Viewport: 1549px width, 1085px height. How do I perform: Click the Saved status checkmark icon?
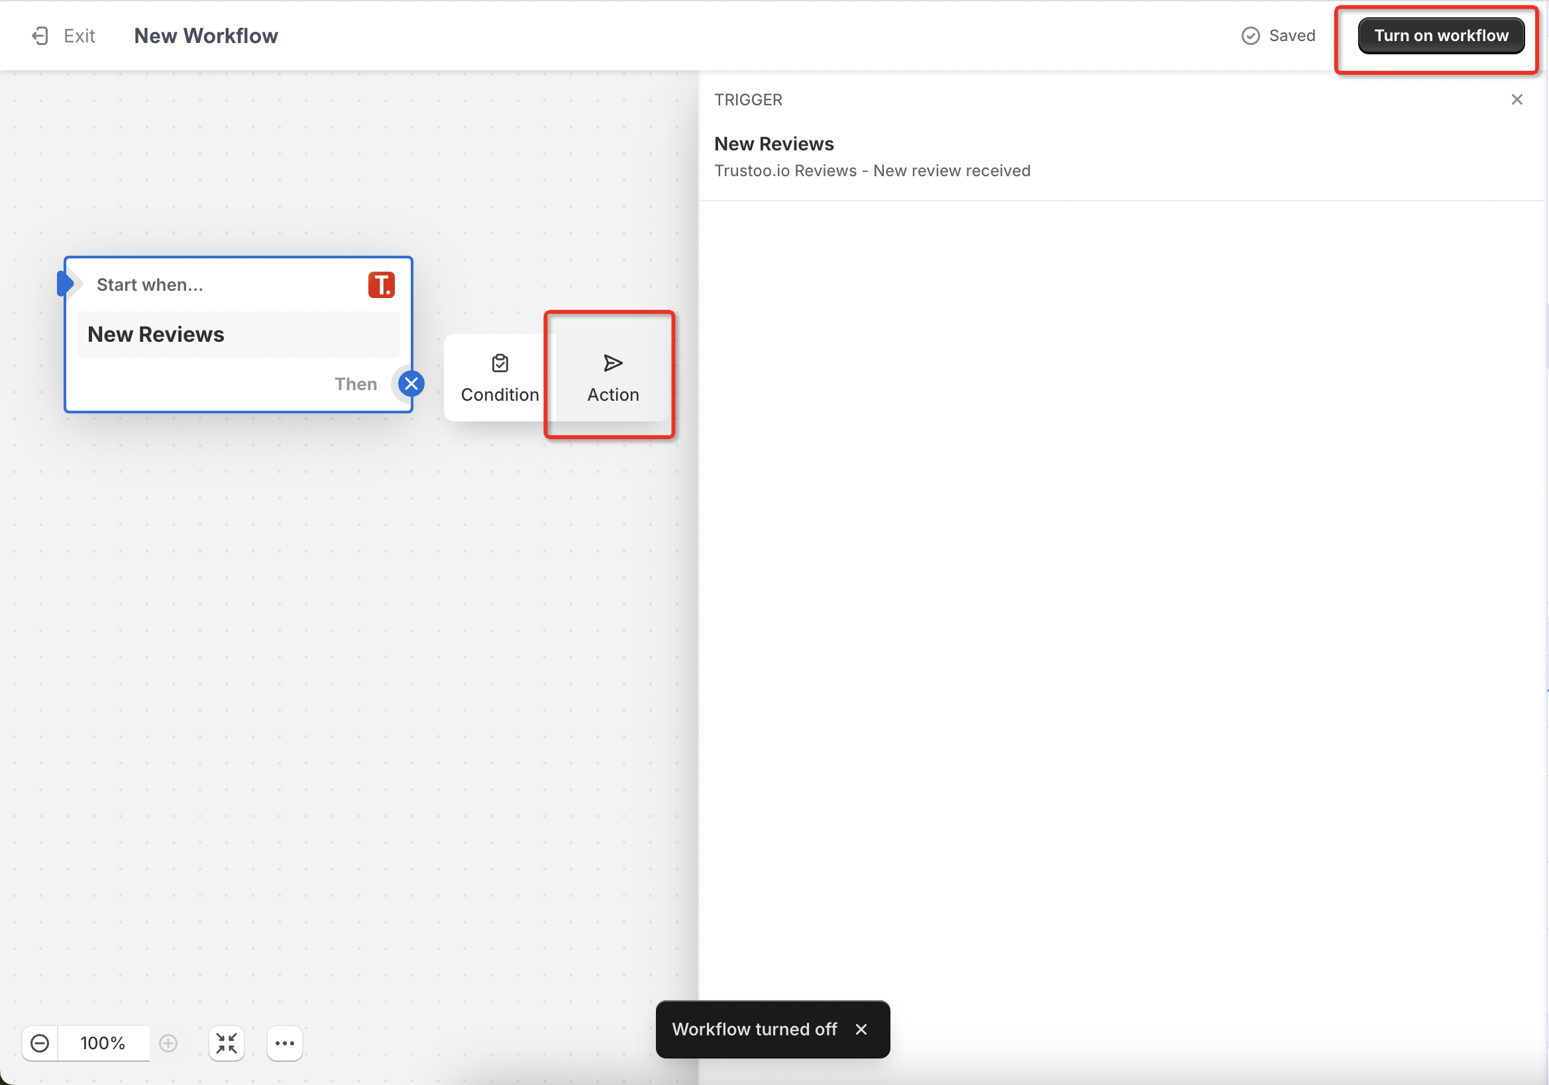[1250, 36]
